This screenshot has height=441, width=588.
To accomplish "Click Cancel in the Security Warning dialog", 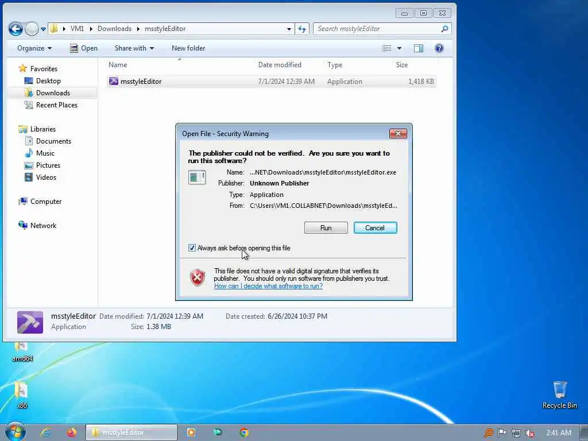I will click(375, 227).
